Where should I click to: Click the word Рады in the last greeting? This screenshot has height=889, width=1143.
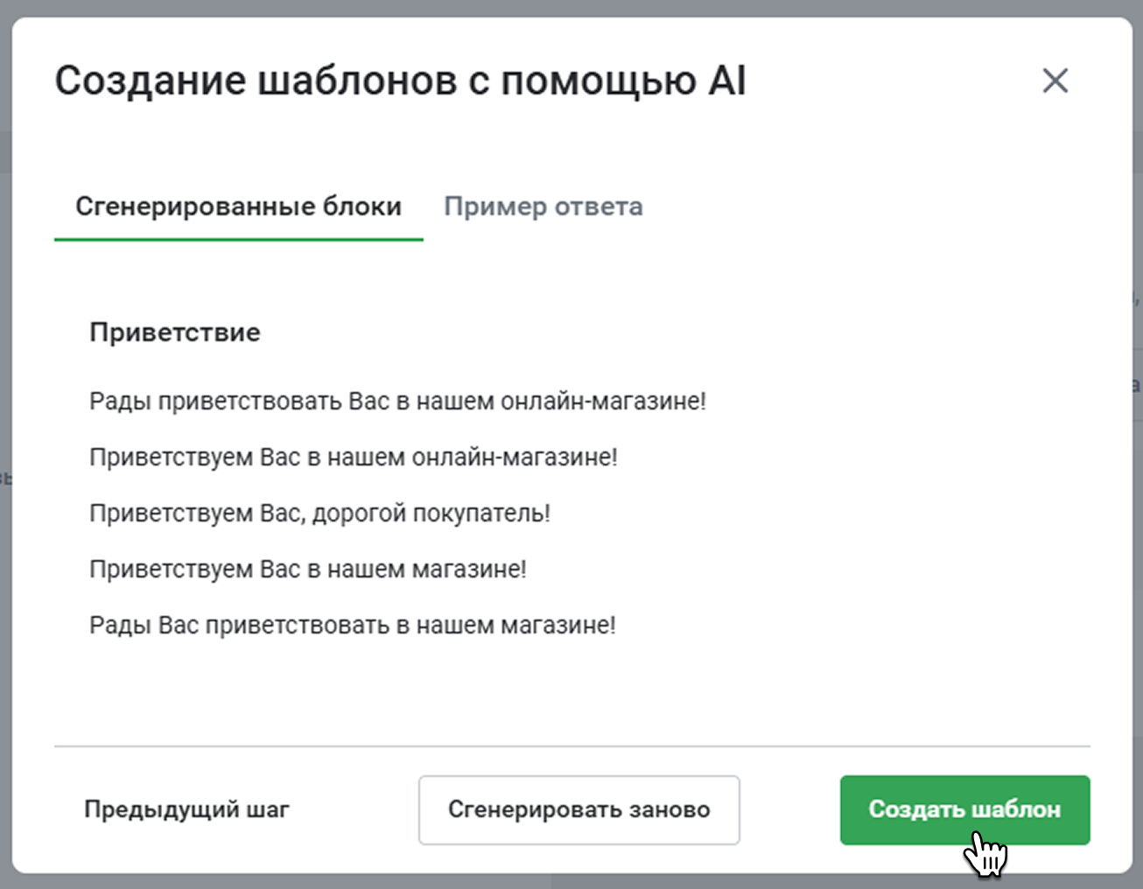point(120,626)
